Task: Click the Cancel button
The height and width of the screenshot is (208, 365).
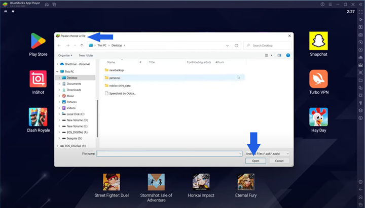Action: [279, 160]
